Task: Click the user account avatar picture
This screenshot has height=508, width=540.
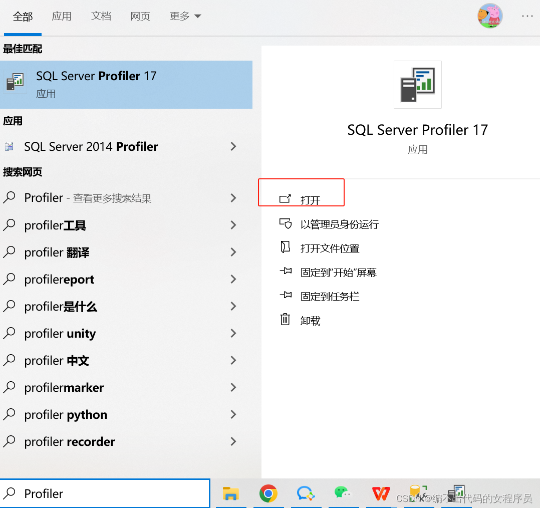Action: click(490, 16)
